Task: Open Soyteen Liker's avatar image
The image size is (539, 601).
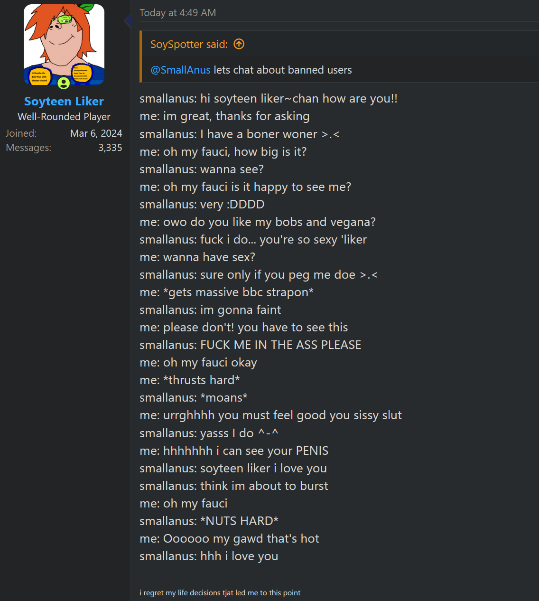Action: 64,43
